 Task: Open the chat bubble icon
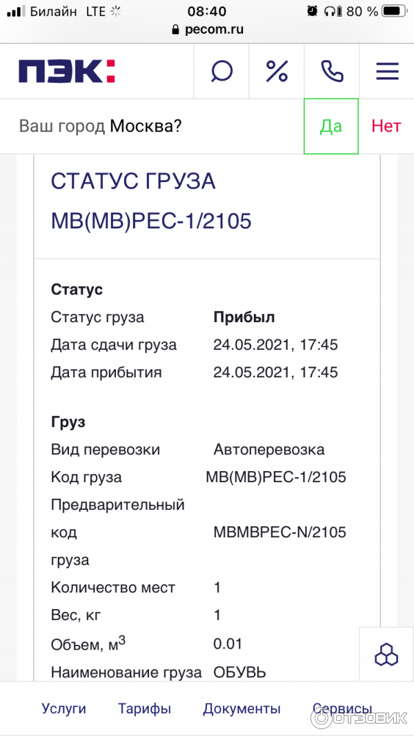click(x=221, y=71)
